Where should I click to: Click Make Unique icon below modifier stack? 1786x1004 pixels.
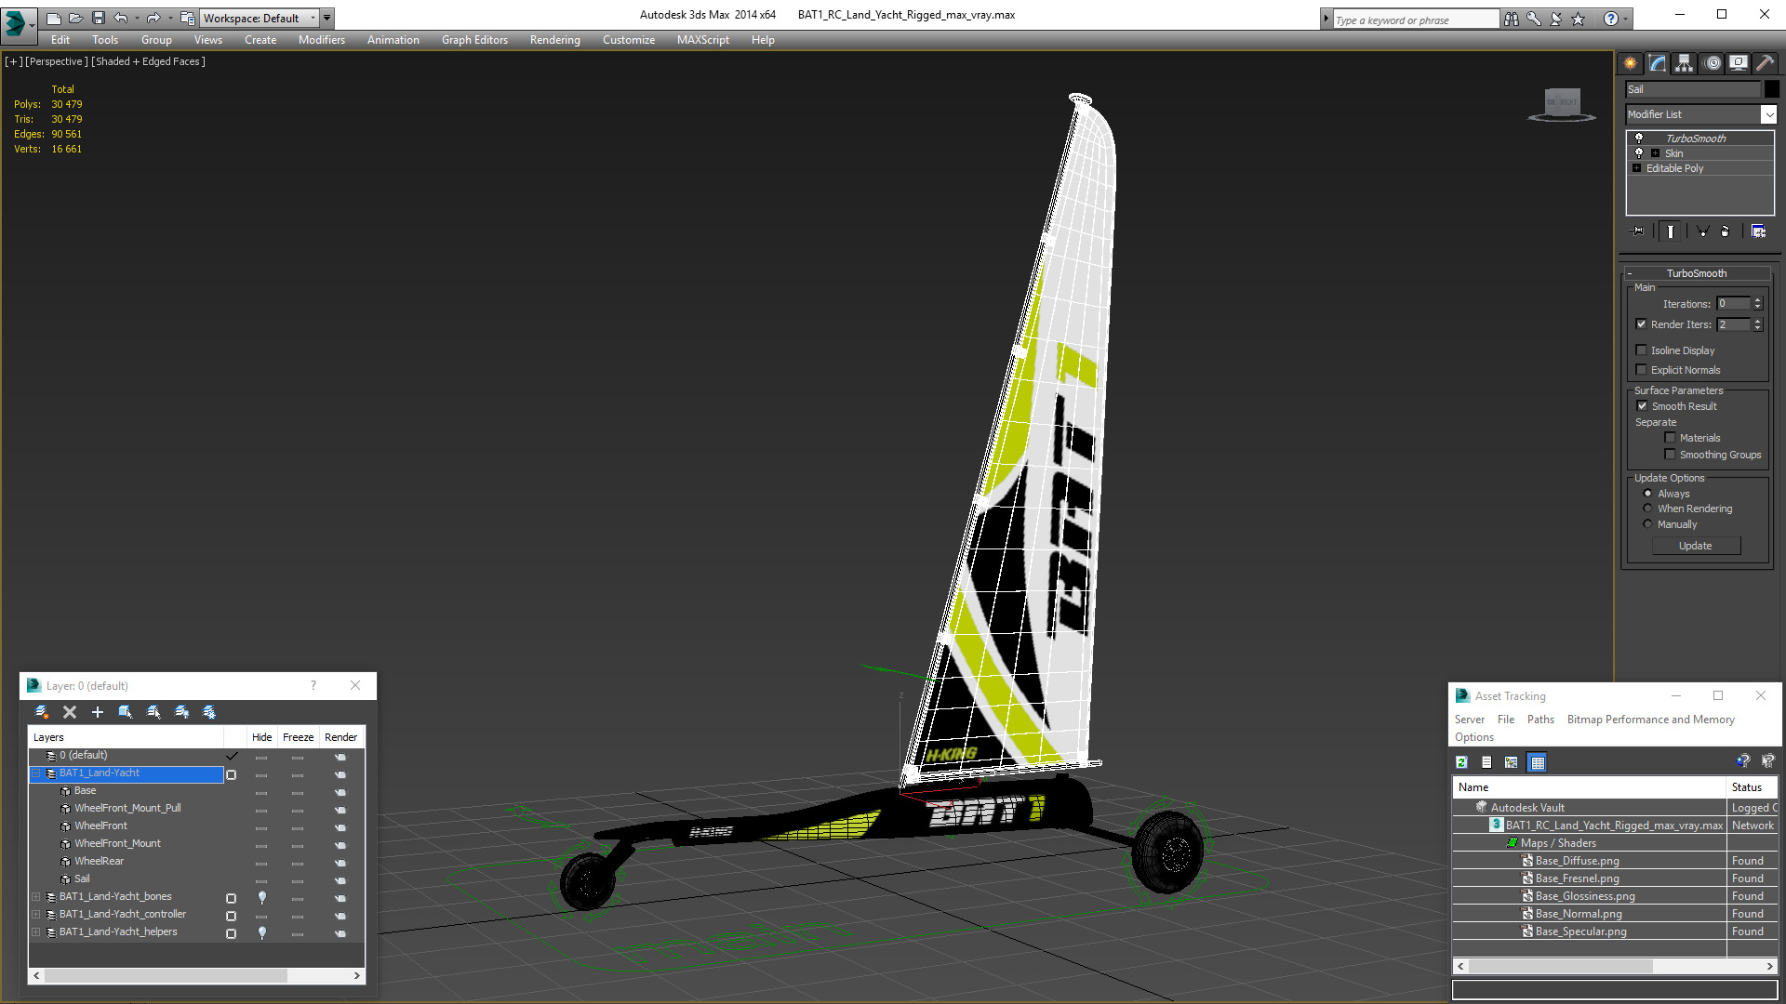click(x=1702, y=231)
